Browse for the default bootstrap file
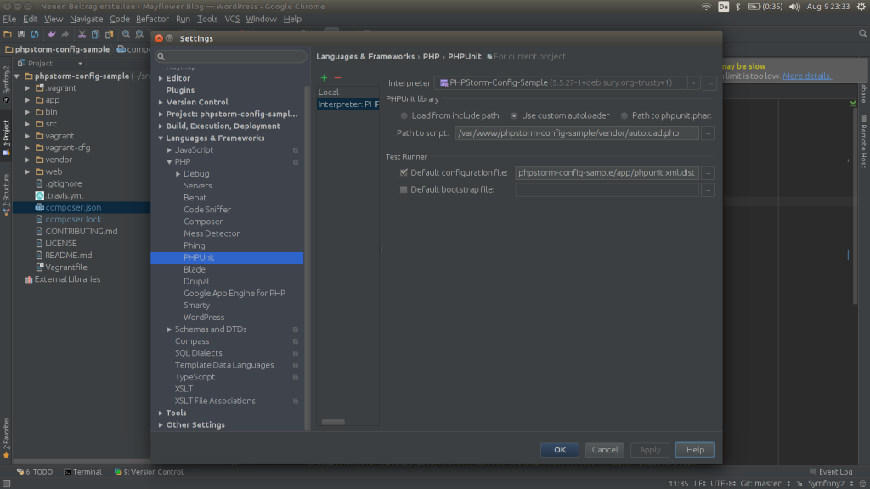 click(708, 189)
